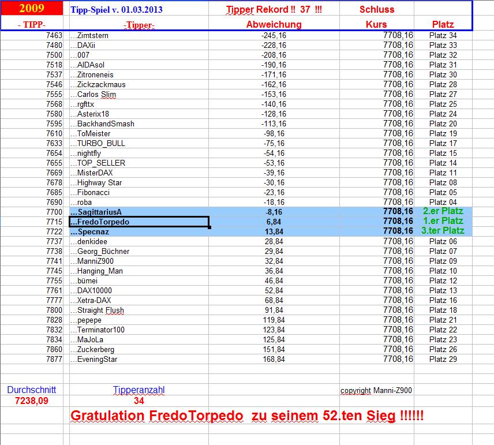Click the Platz 34 cell

point(443,35)
